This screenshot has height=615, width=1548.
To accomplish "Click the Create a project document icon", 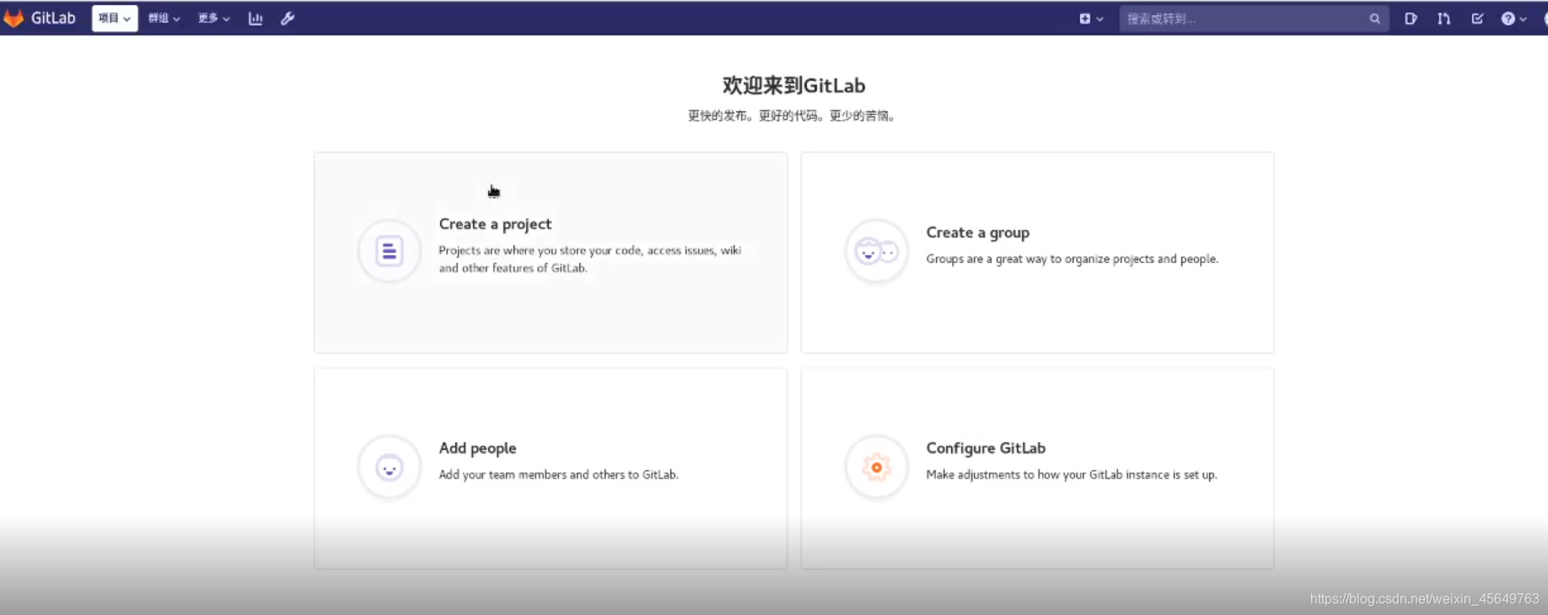I will tap(389, 251).
